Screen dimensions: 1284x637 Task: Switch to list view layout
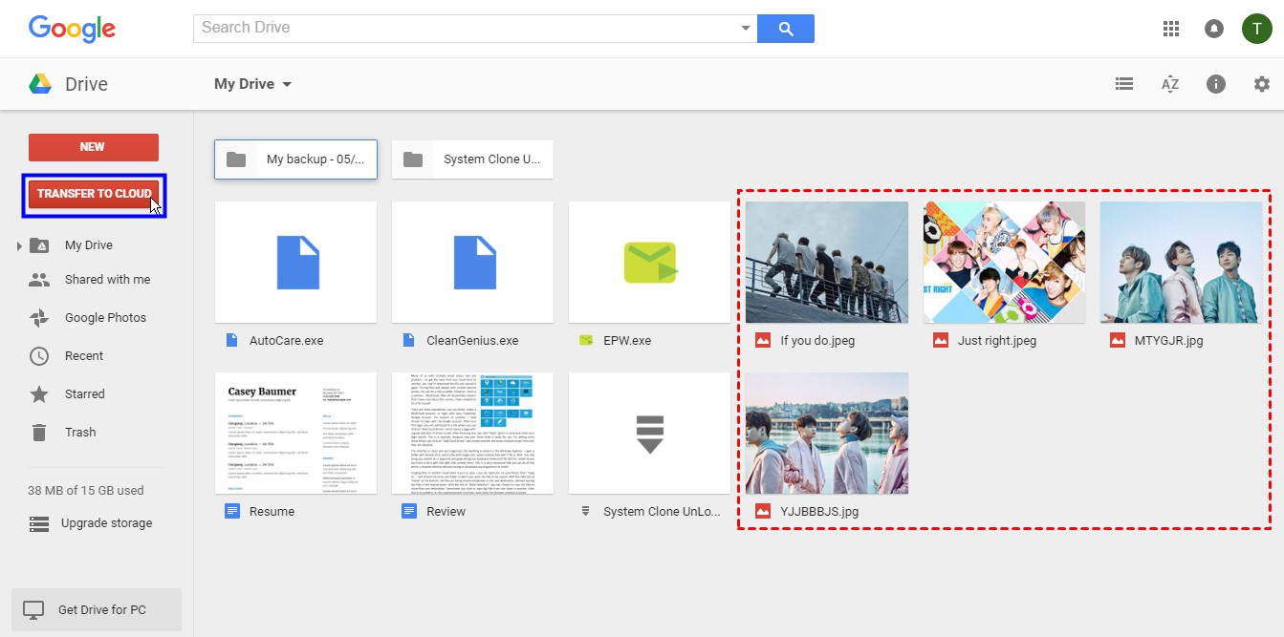1124,84
